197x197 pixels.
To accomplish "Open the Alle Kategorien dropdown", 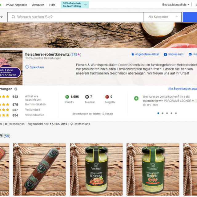I will (163, 17).
